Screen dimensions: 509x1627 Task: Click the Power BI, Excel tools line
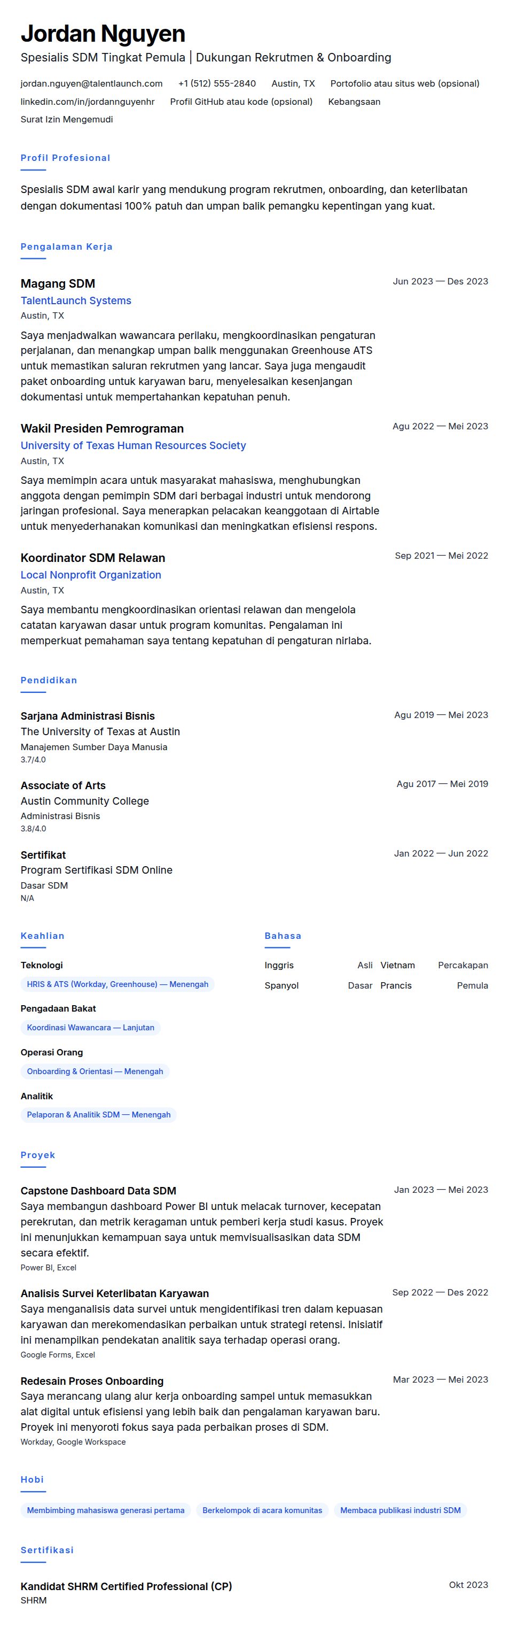pyautogui.click(x=49, y=1268)
